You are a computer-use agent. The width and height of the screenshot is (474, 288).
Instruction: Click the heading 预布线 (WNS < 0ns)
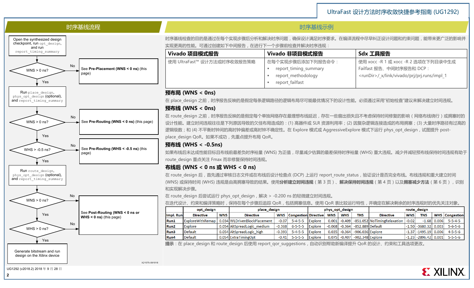(x=190, y=108)
